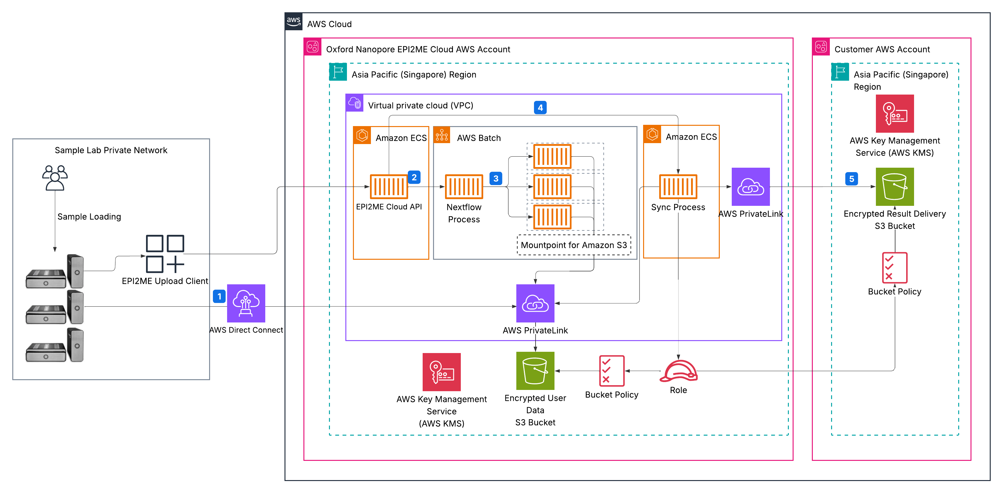
Task: Click the 'EPI2ME Cloud API' label
Action: pos(389,206)
